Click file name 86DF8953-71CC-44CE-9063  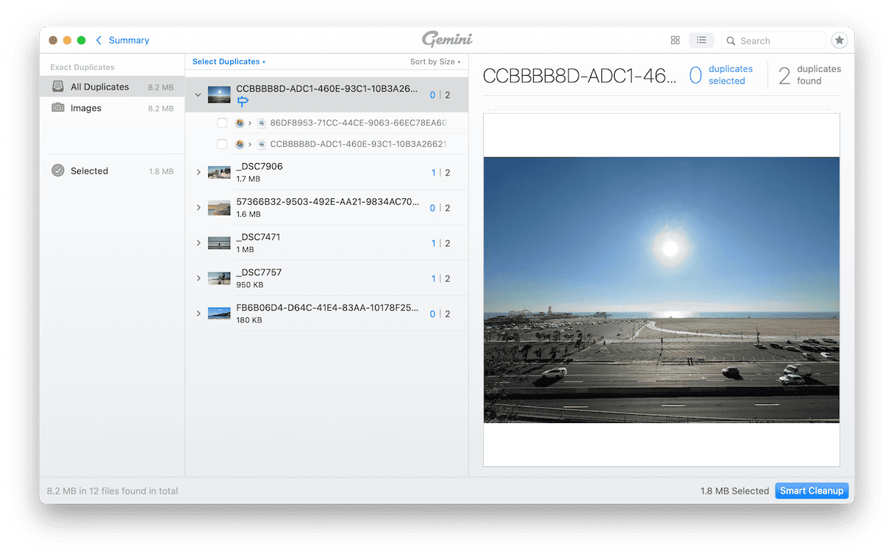coord(358,123)
